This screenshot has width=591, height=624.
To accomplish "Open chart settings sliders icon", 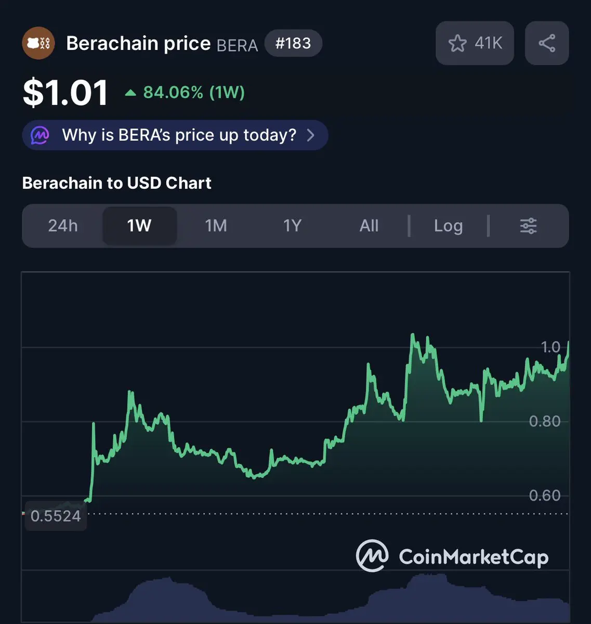I will point(528,226).
